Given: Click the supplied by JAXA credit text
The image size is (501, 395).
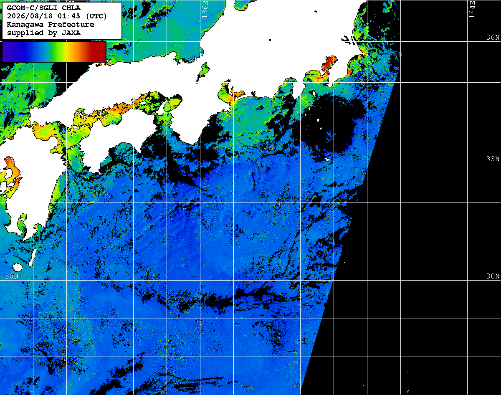Looking at the screenshot, I should (x=44, y=33).
